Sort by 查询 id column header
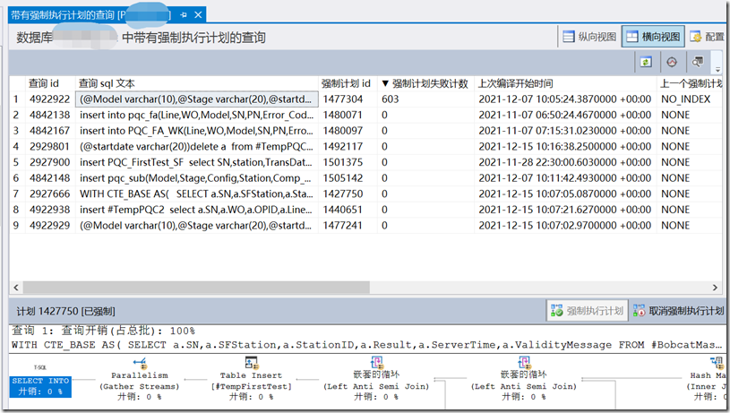This screenshot has width=730, height=413. pos(50,83)
